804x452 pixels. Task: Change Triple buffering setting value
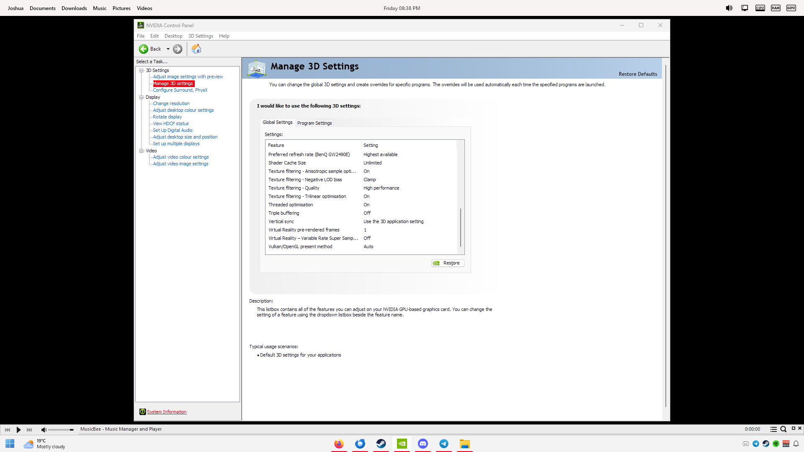click(x=367, y=213)
